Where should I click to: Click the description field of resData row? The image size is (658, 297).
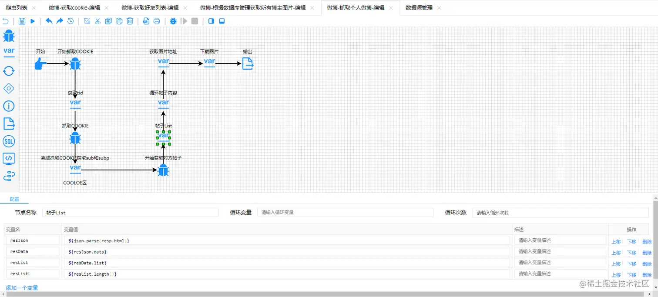560,251
